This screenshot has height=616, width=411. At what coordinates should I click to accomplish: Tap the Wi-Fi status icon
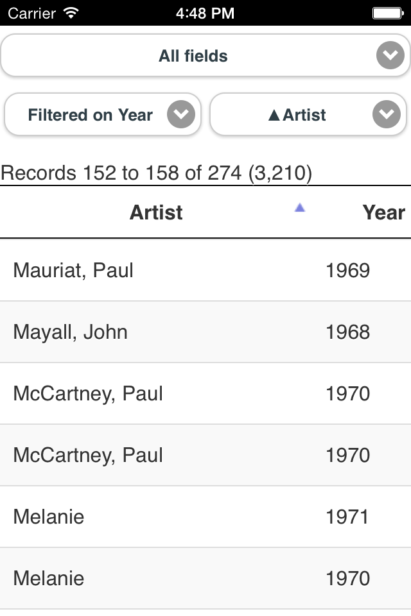(71, 12)
